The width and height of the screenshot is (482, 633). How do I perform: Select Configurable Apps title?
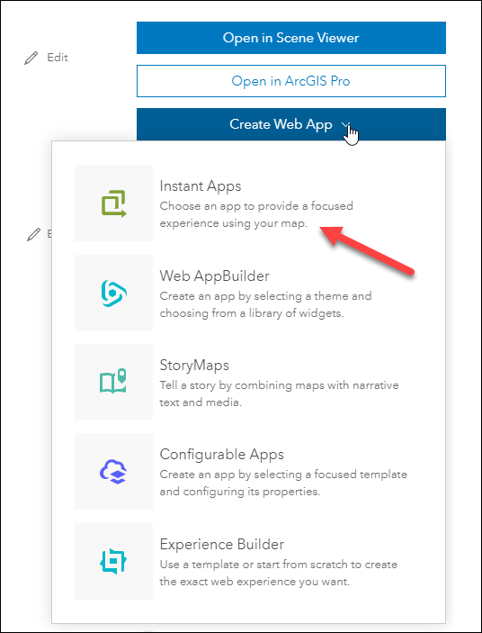pyautogui.click(x=221, y=455)
